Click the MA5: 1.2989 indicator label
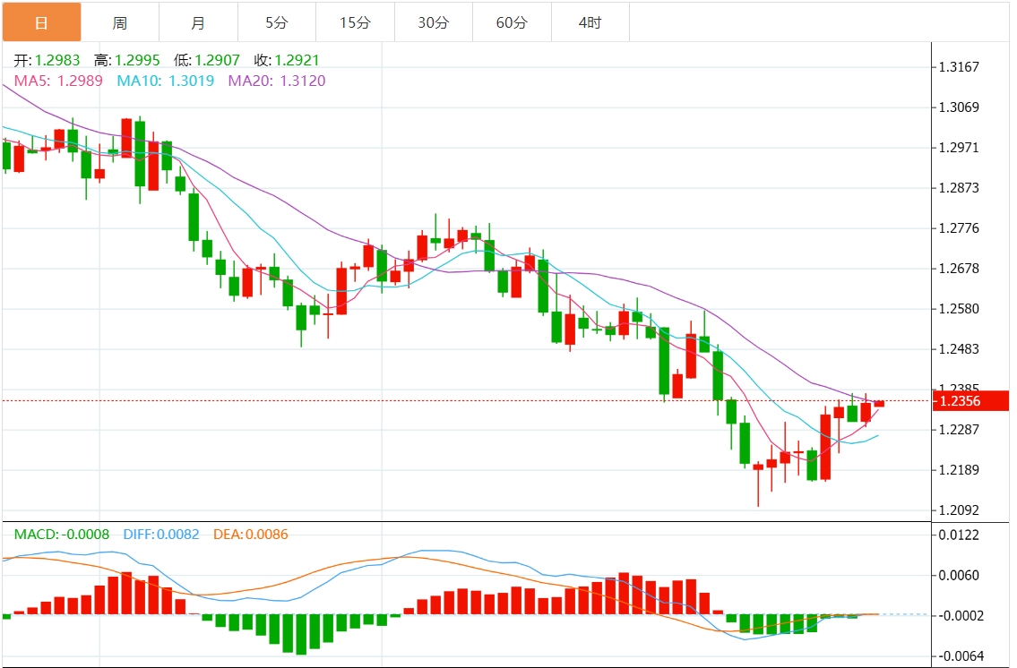The height and width of the screenshot is (668, 1017). point(58,81)
